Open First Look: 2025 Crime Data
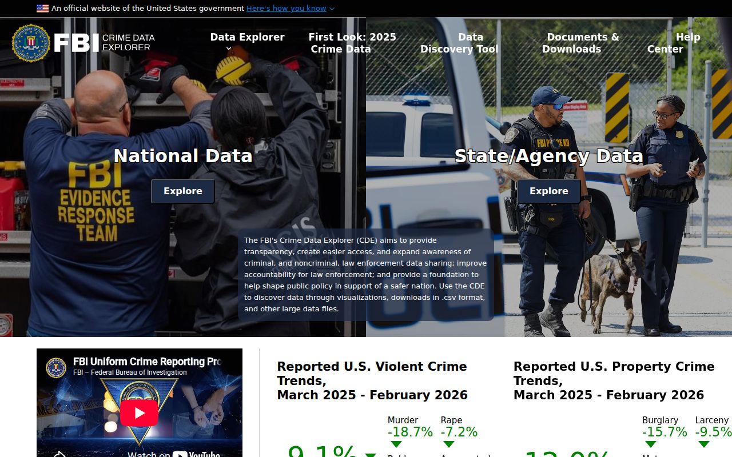This screenshot has width=732, height=457. click(352, 43)
